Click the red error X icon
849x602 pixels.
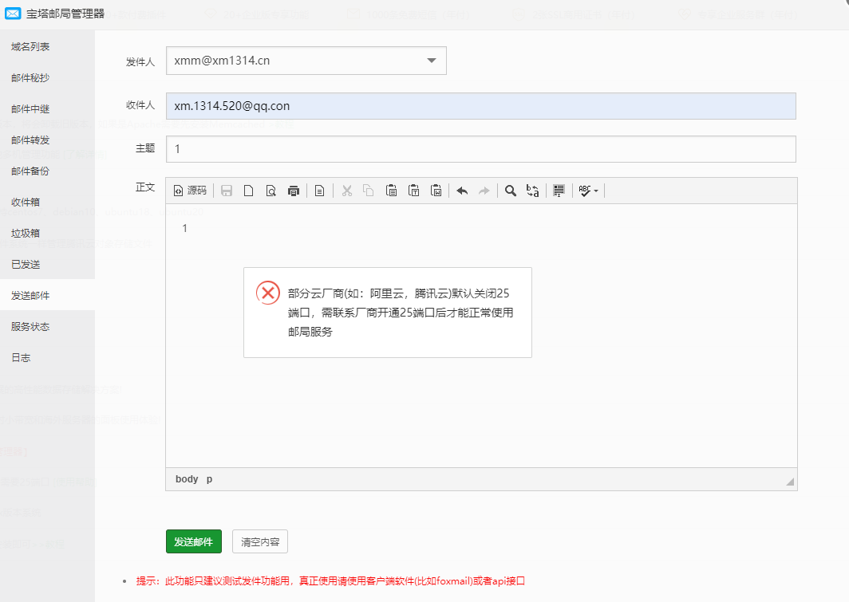268,293
